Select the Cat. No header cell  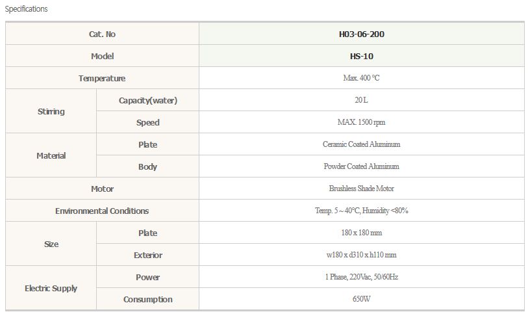(102, 34)
